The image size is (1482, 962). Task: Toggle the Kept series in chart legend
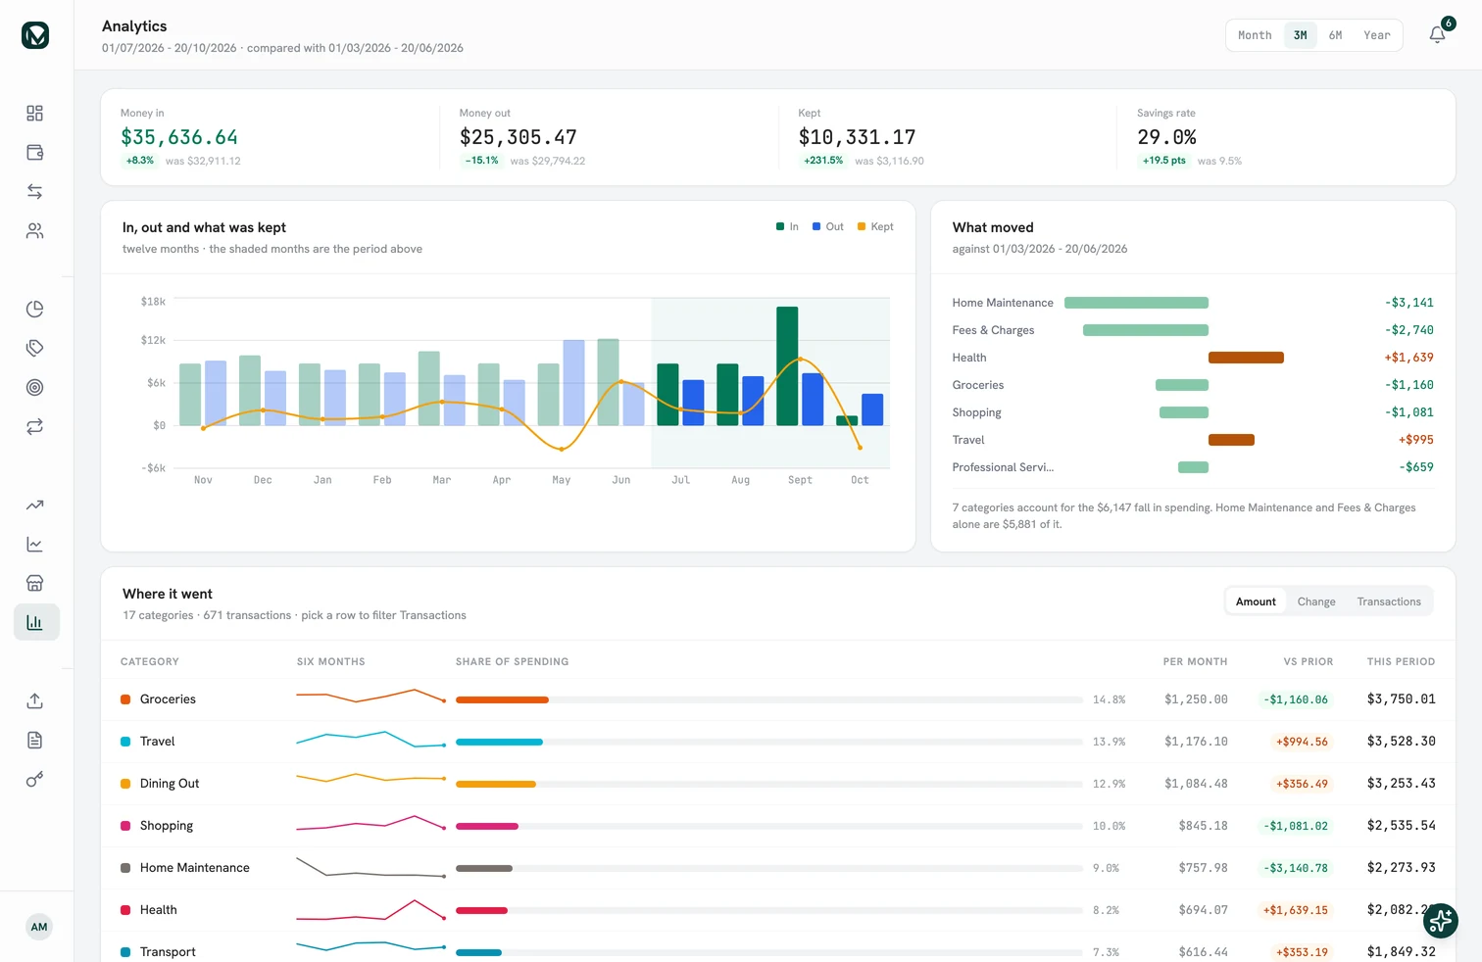875,226
